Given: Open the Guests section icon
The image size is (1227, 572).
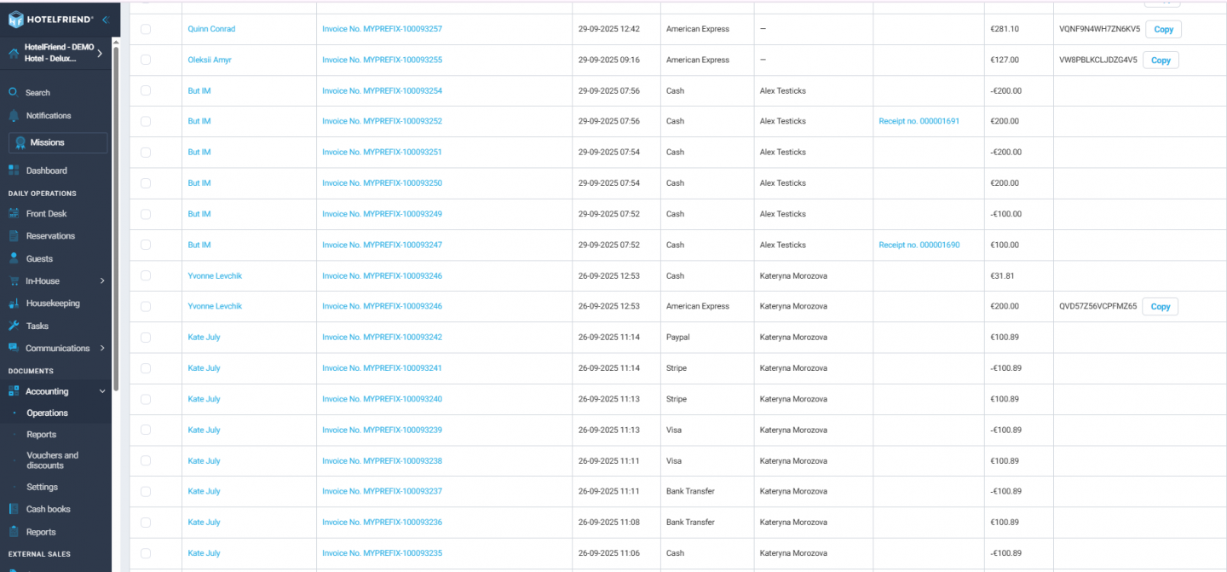Looking at the screenshot, I should click(x=14, y=257).
